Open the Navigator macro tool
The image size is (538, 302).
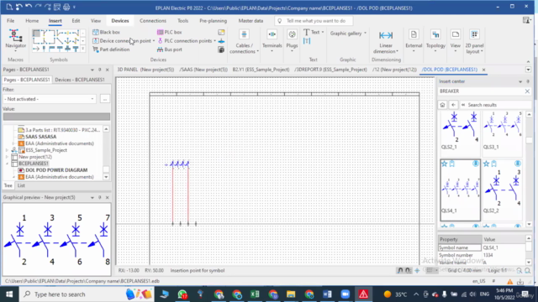(x=15, y=39)
